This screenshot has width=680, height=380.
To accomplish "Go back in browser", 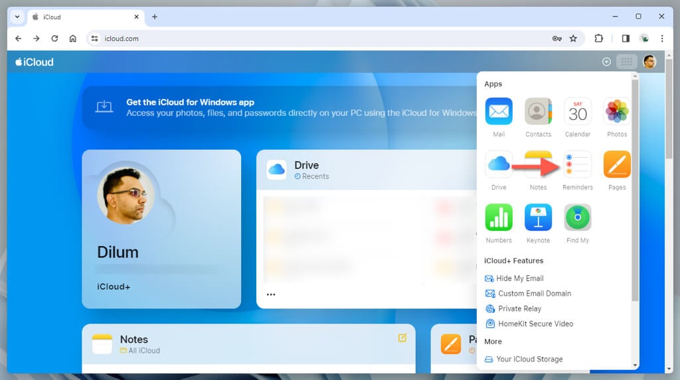I will [x=18, y=38].
